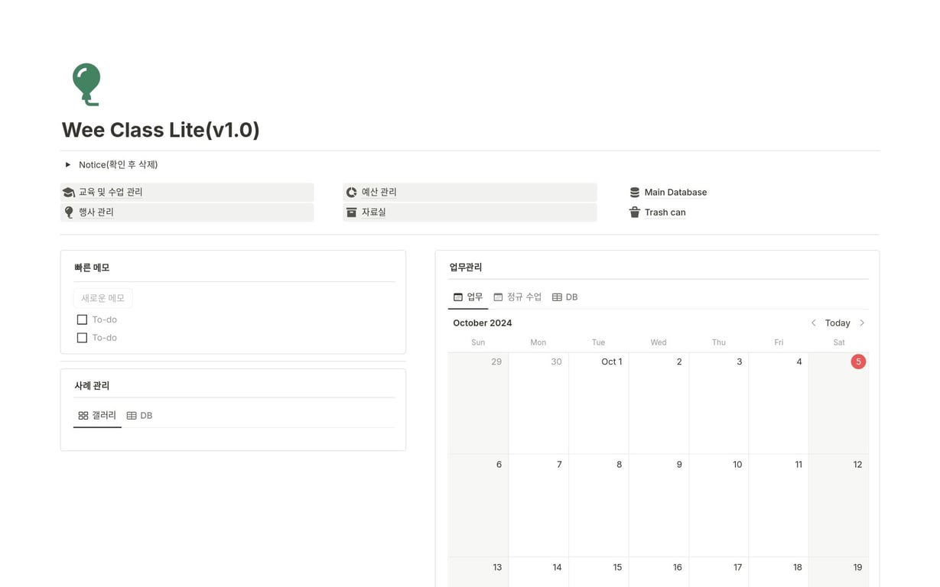Click the table icon on the 업무관리 DB tab
The image size is (940, 587).
[557, 297]
